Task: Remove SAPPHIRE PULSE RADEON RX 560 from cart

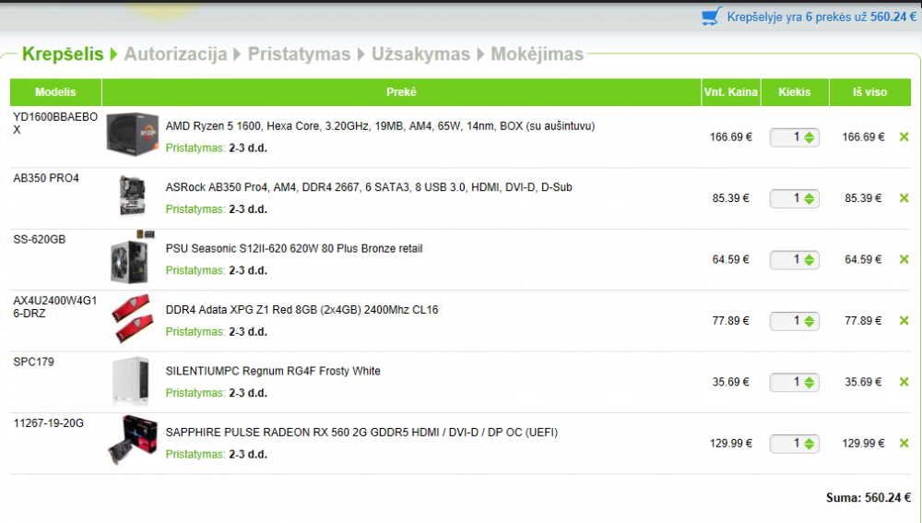Action: click(904, 443)
